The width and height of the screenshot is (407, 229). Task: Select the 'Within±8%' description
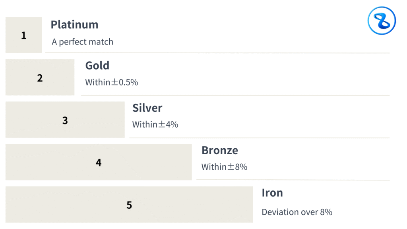click(224, 167)
